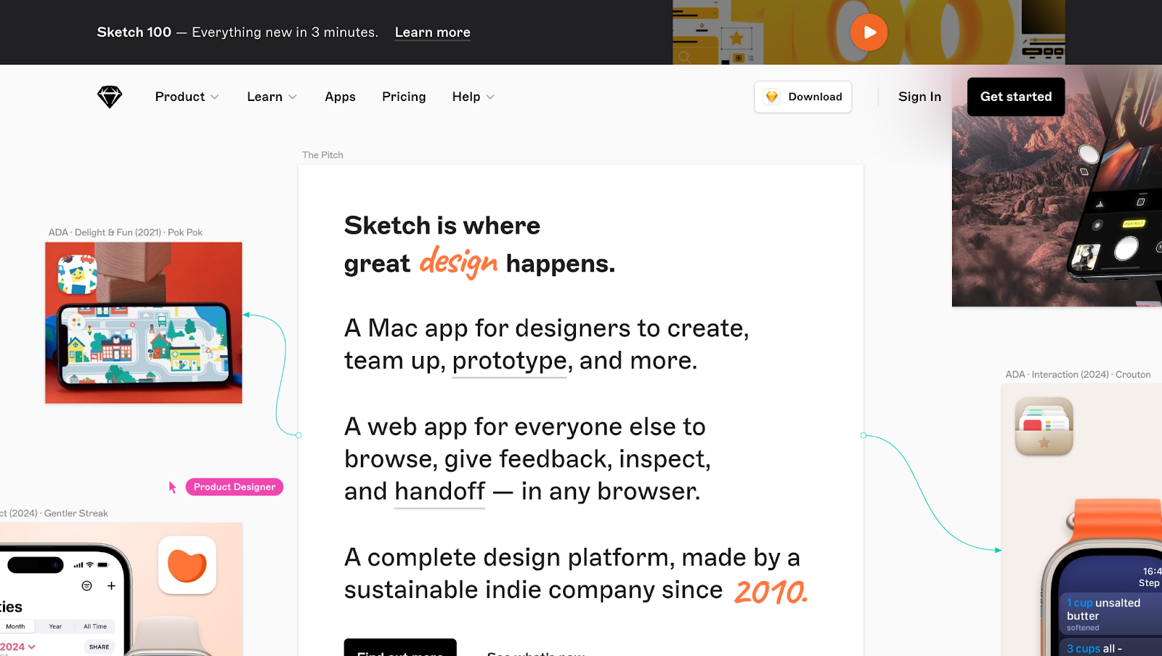
Task: Open the Pok Pok app icon
Action: click(78, 275)
